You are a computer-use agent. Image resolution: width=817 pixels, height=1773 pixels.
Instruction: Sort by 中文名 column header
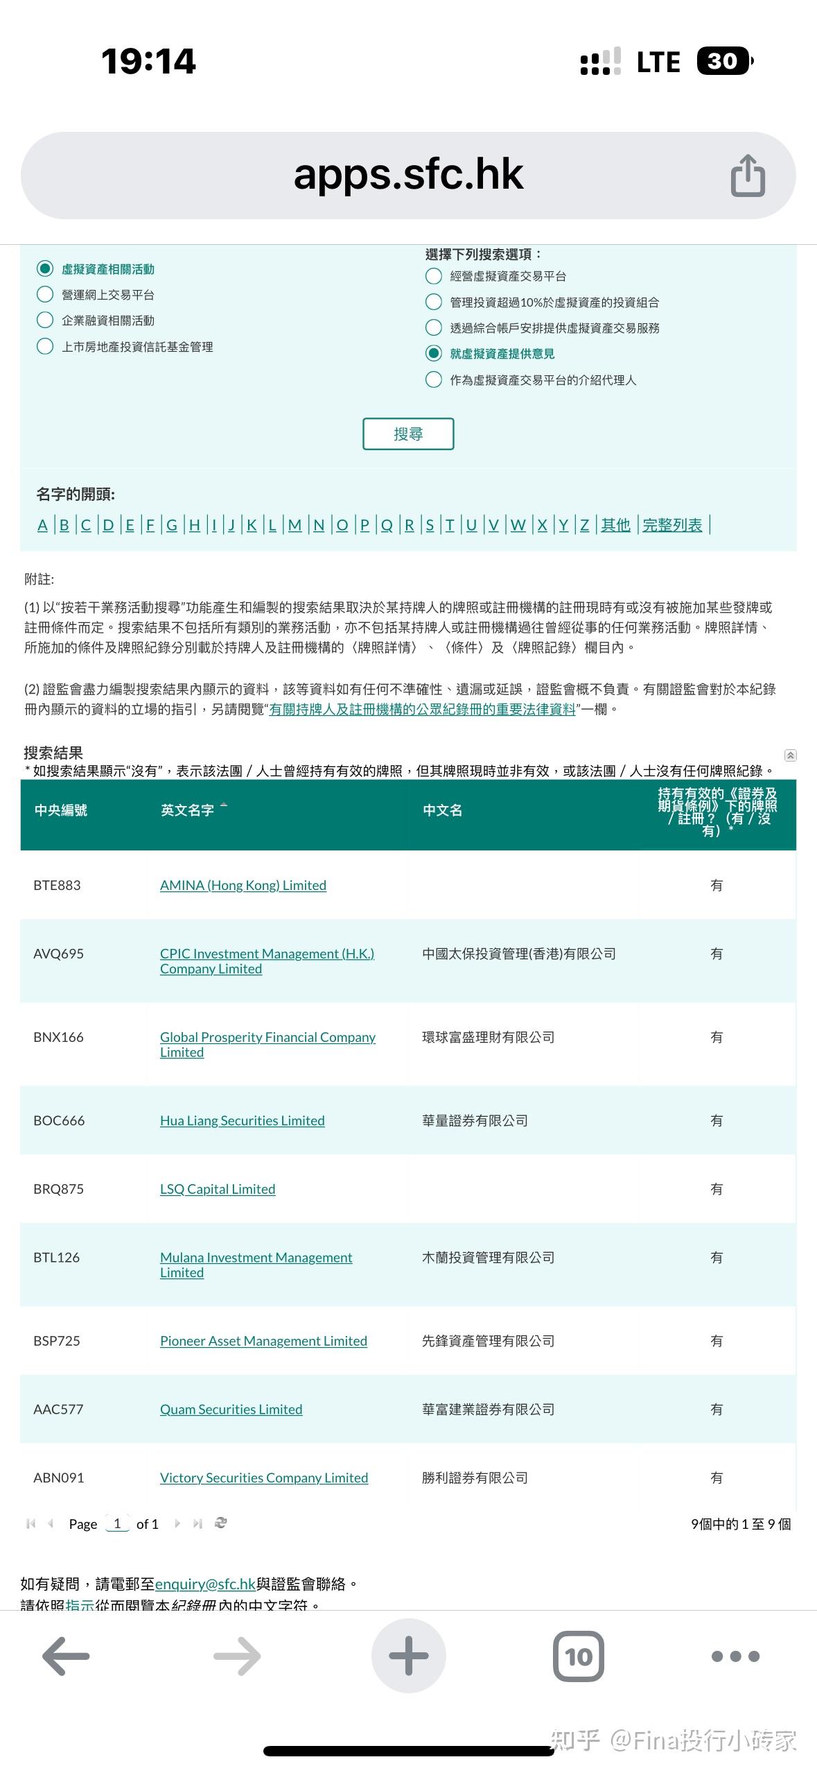442,810
